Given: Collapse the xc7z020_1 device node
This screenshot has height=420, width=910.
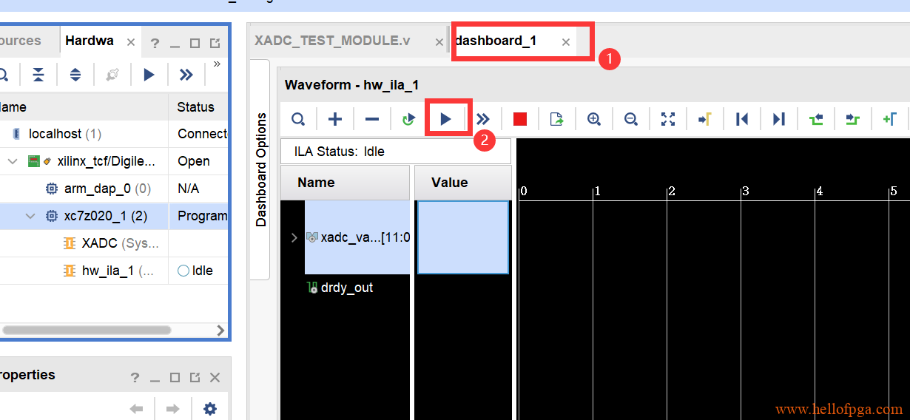Looking at the screenshot, I should (x=30, y=216).
